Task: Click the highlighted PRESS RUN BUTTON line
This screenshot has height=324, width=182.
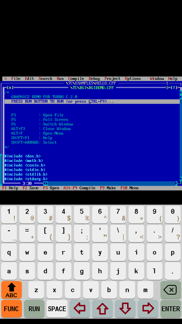Action: tap(92, 102)
